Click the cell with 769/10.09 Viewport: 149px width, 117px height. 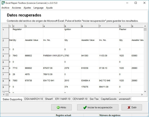54,76
